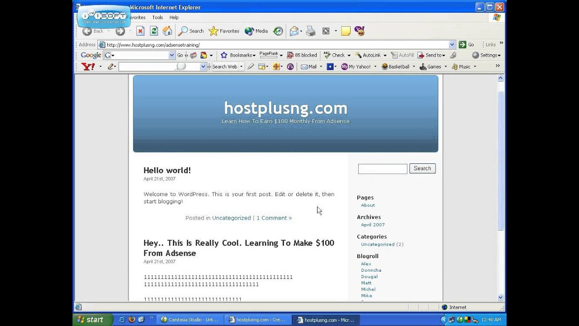The width and height of the screenshot is (579, 326).
Task: Click the AutoFill toolbar button
Action: 403,55
